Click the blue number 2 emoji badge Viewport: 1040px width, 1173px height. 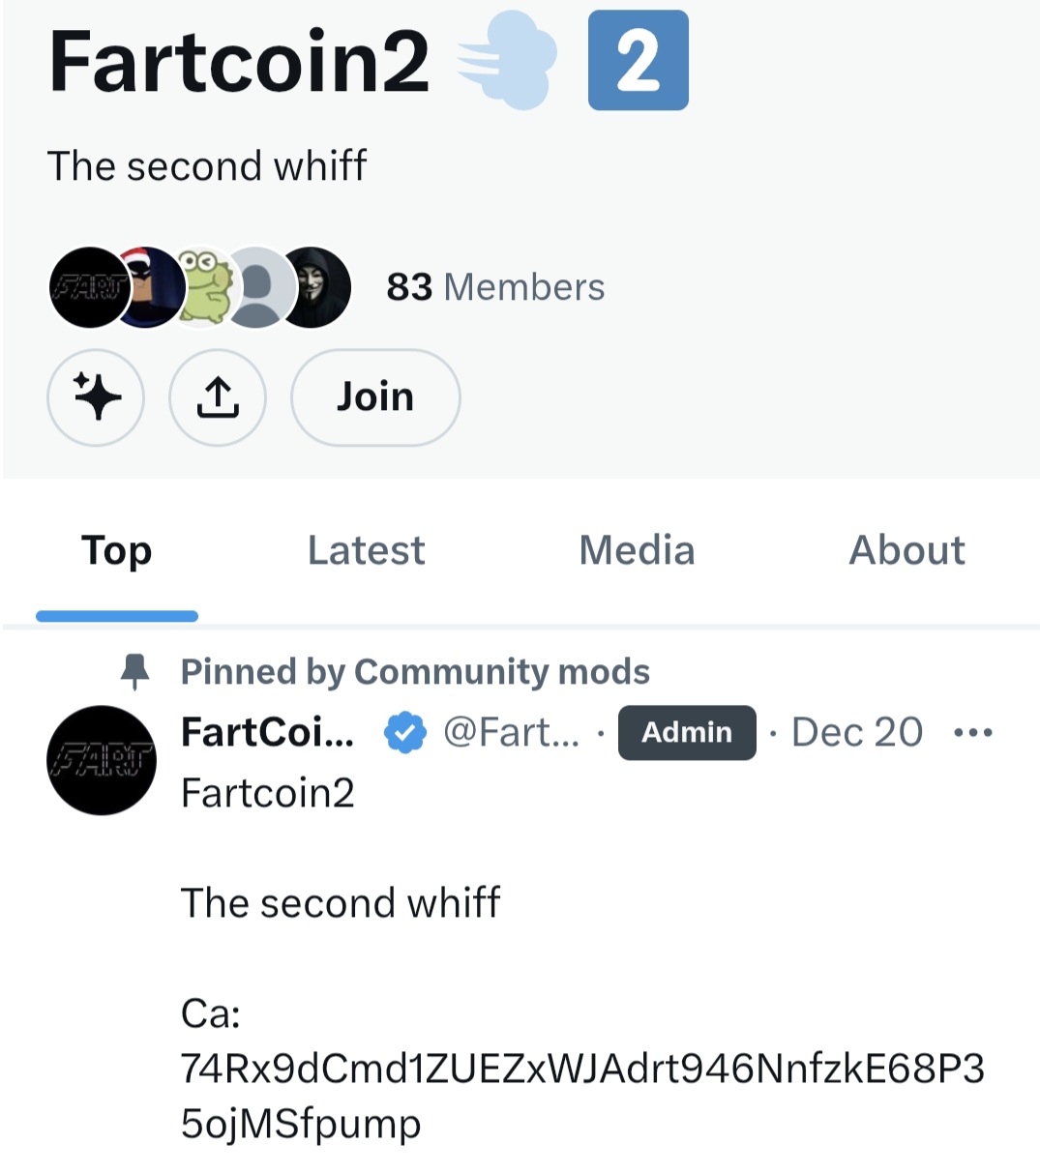[638, 60]
